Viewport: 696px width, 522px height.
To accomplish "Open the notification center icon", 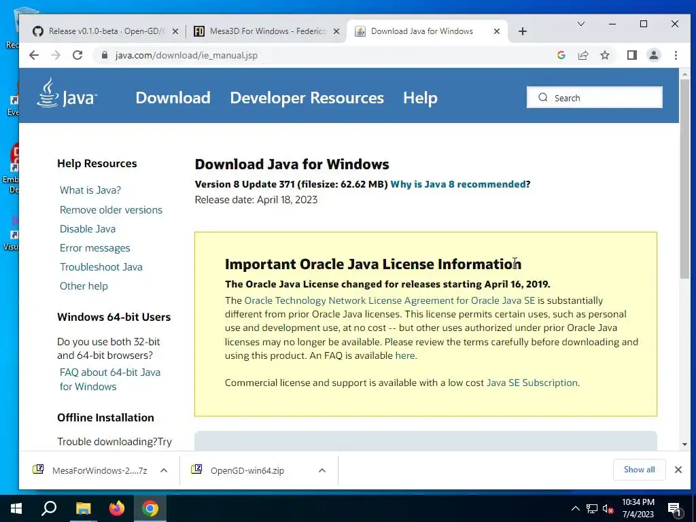I will point(675,509).
